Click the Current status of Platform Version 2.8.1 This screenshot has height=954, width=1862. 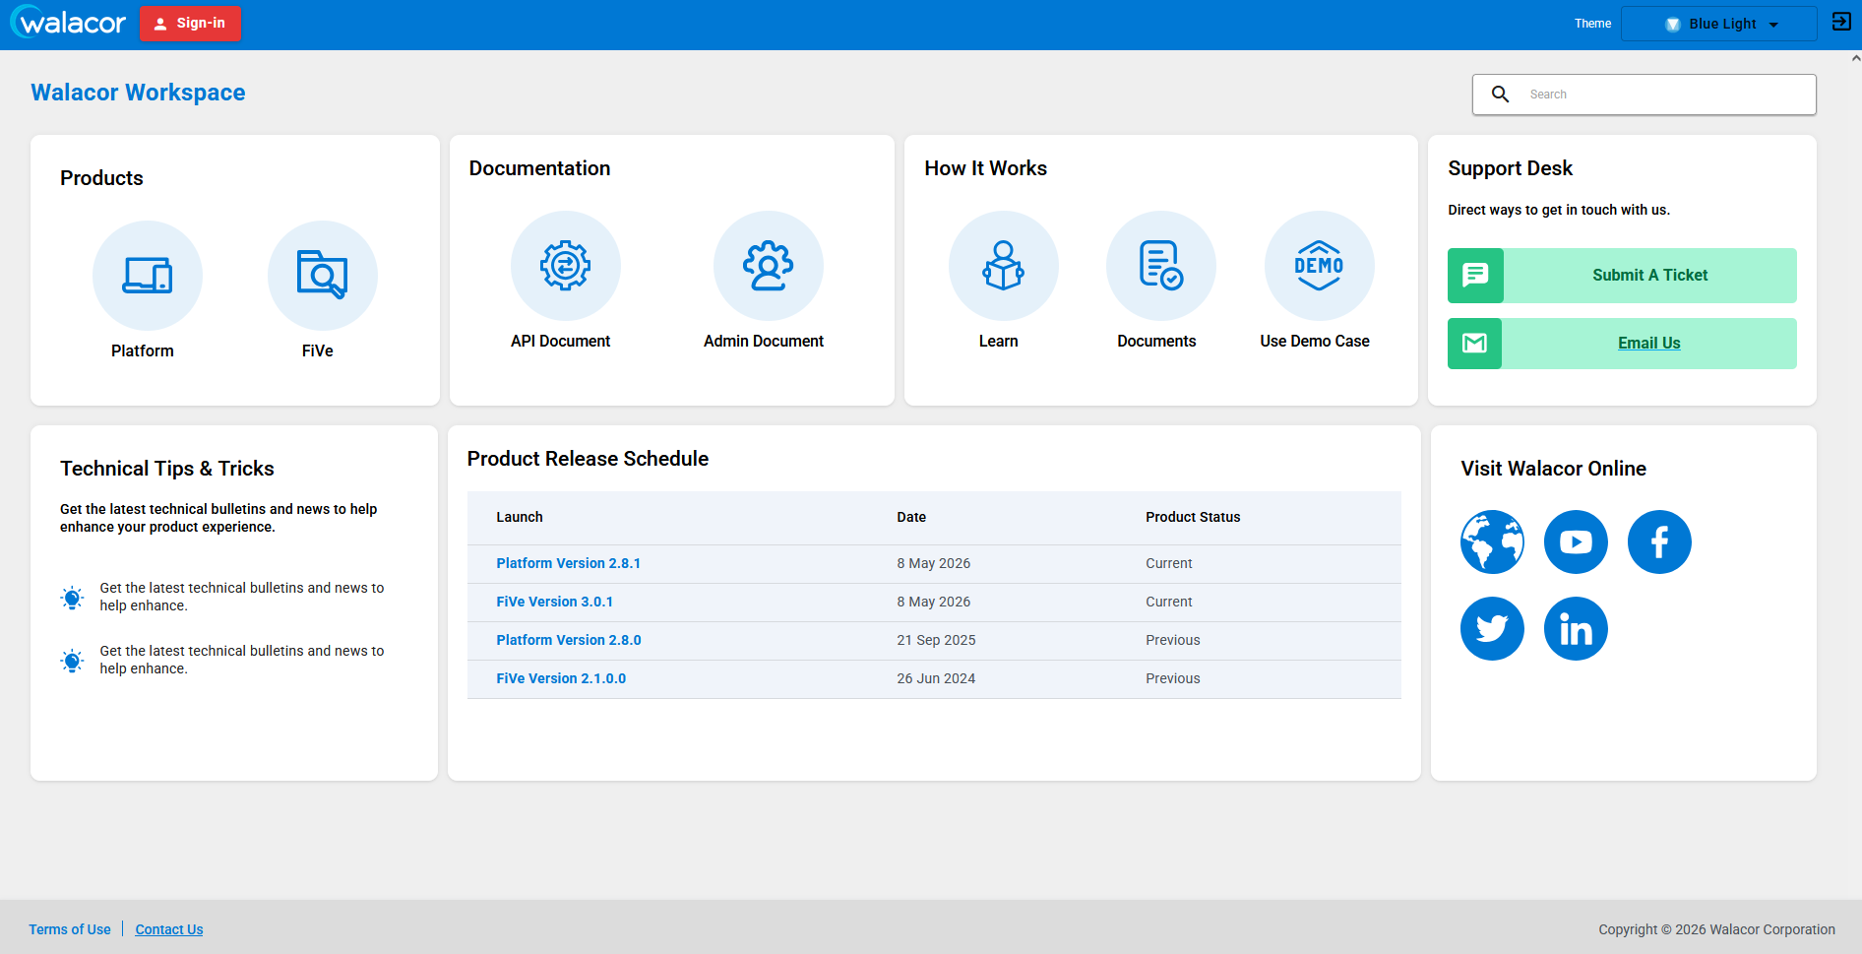click(x=1169, y=564)
